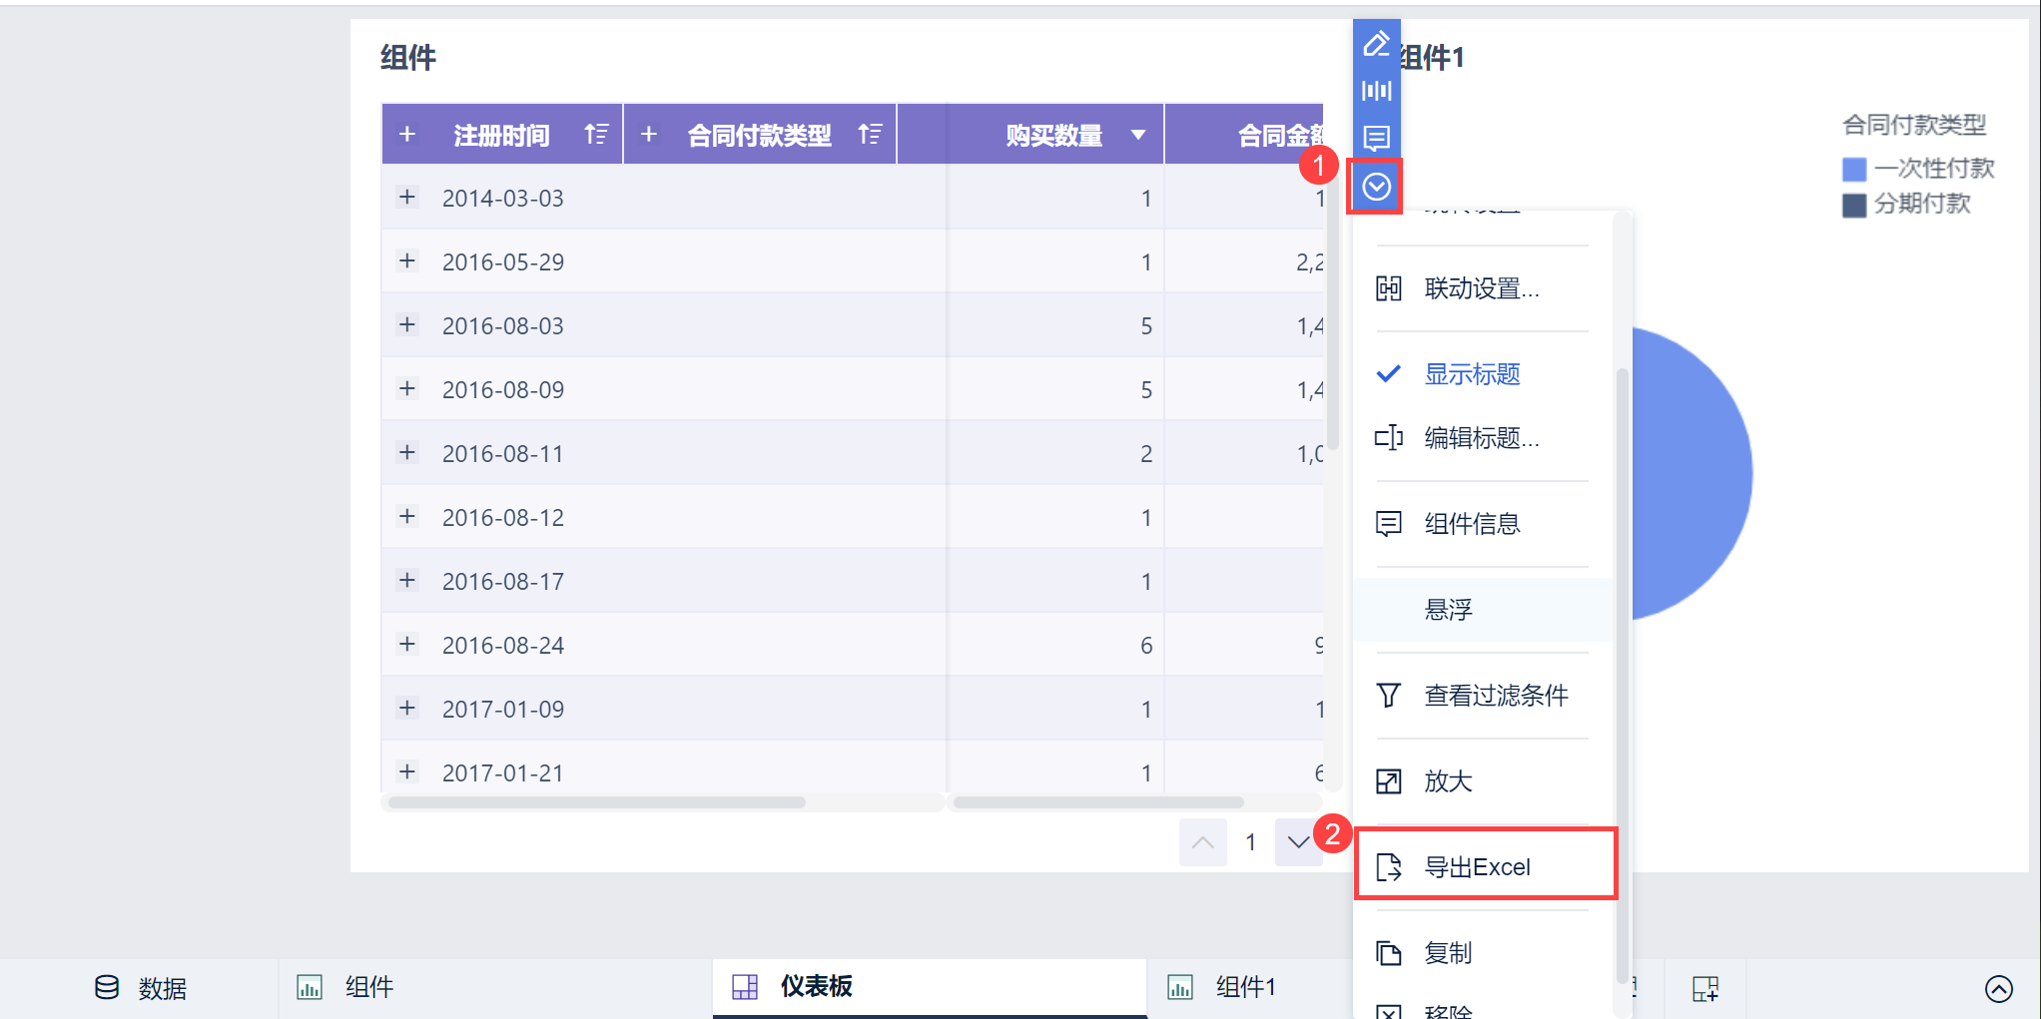
Task: Choose 放大 to enlarge the component
Action: pos(1483,781)
